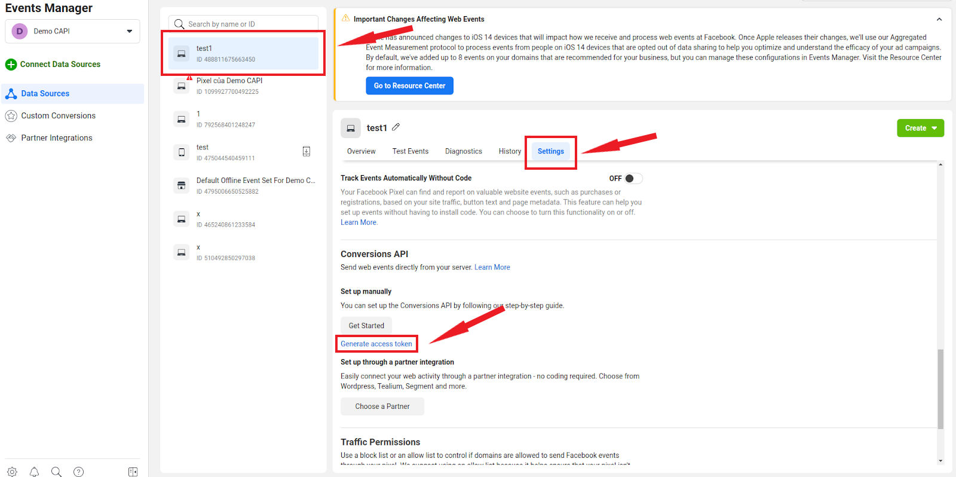
Task: Click the Set up manually subheading
Action: pyautogui.click(x=366, y=292)
